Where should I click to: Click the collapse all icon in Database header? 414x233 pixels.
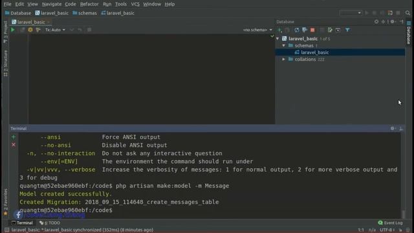coord(384,21)
